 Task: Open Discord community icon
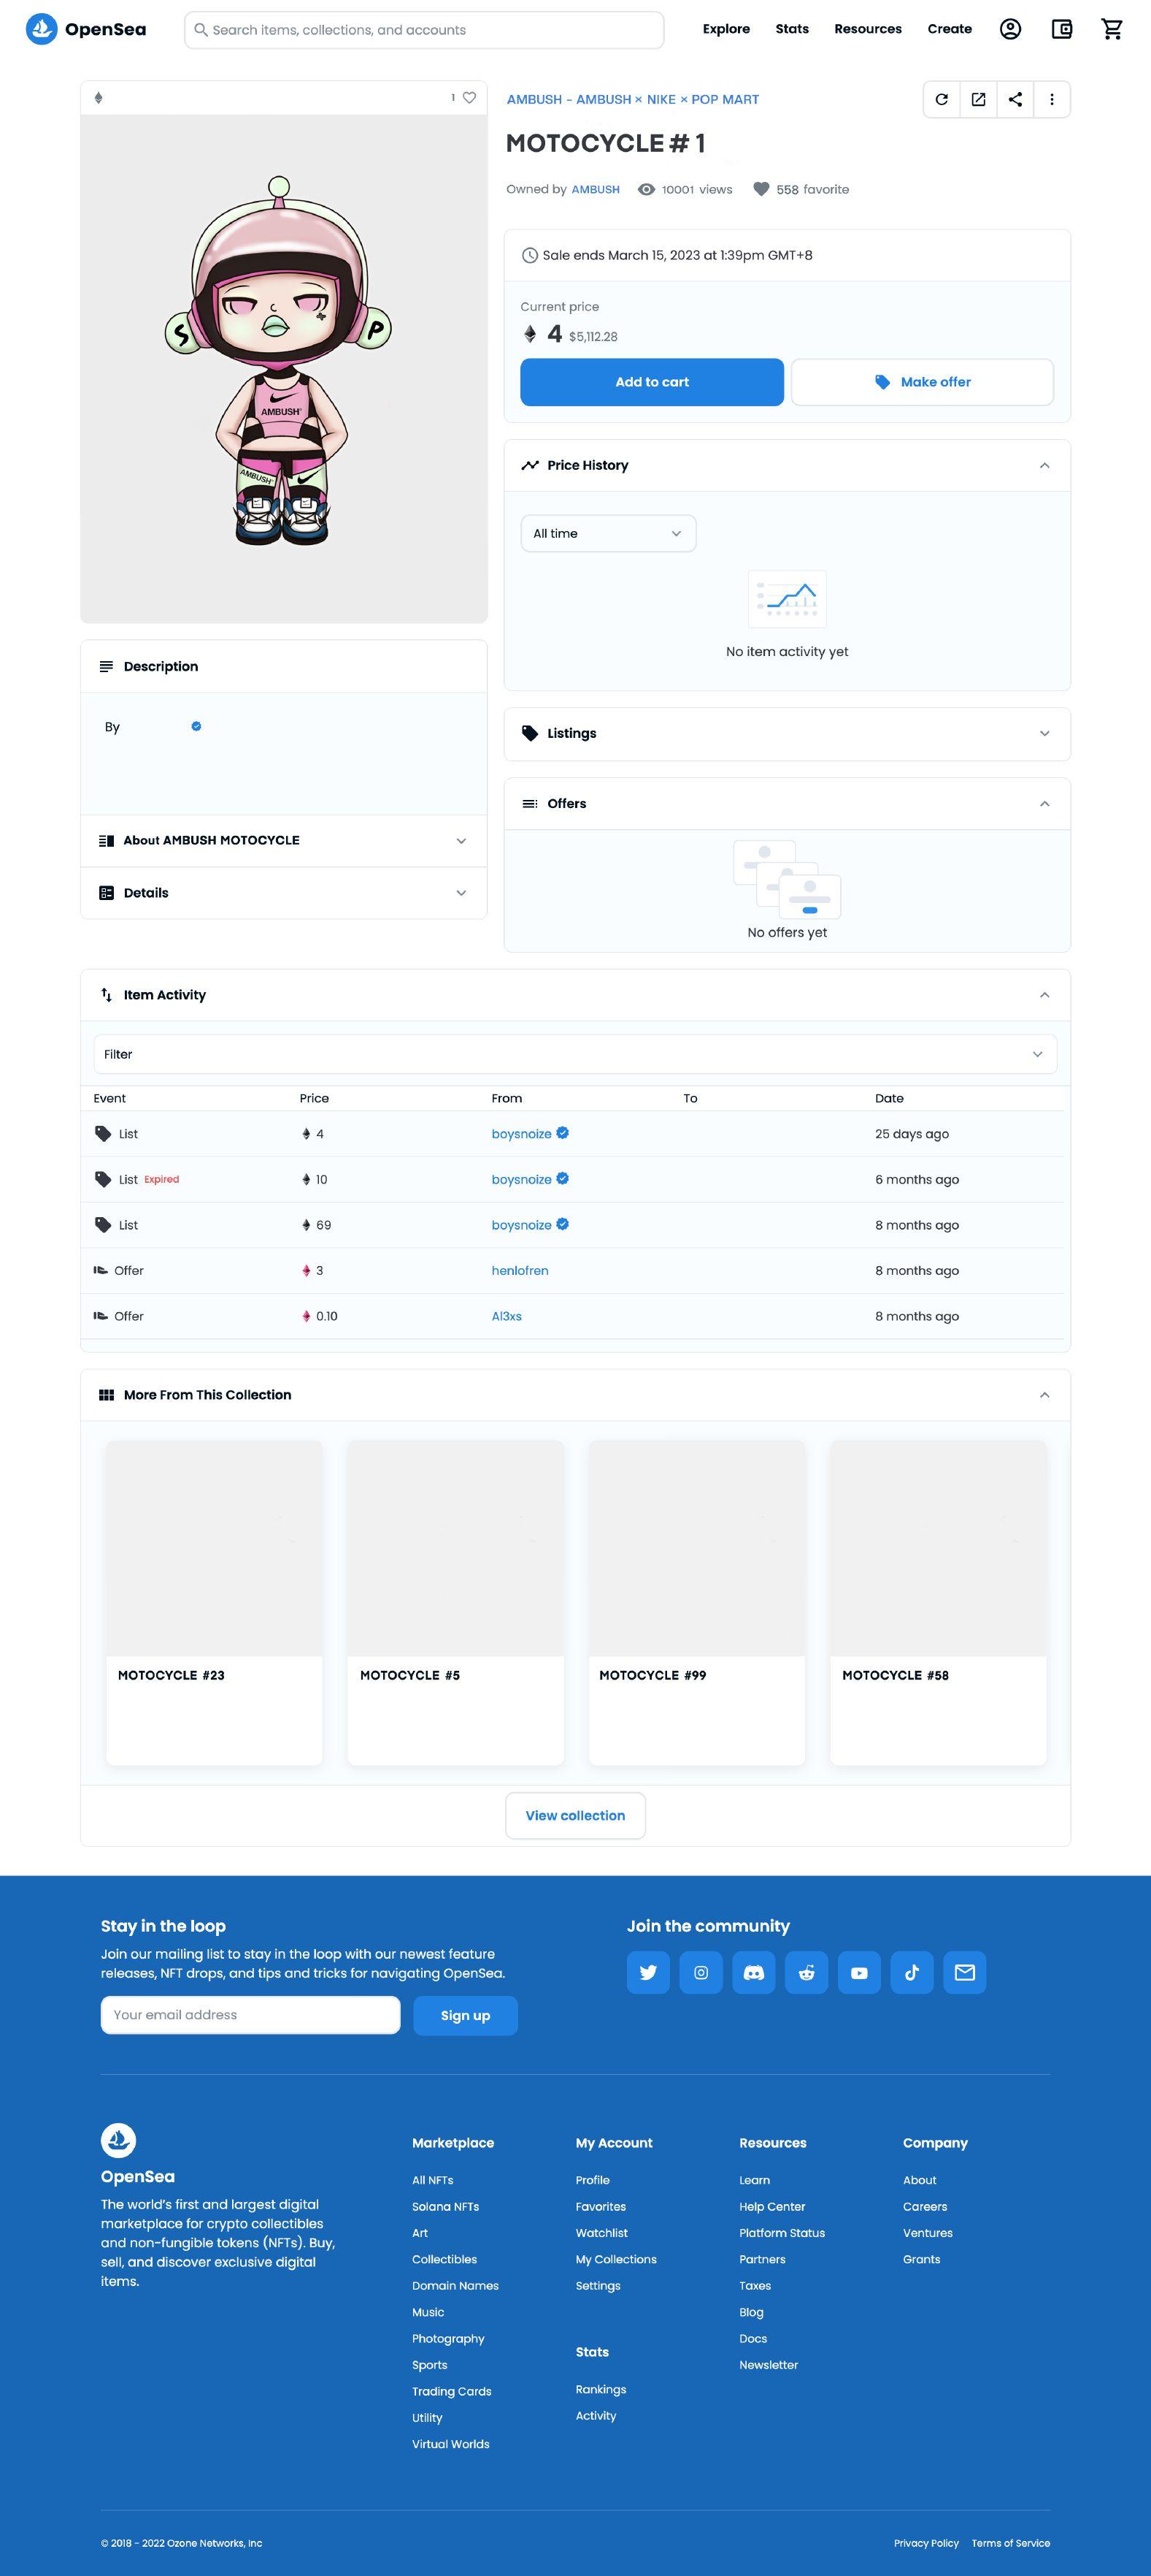click(x=755, y=1972)
